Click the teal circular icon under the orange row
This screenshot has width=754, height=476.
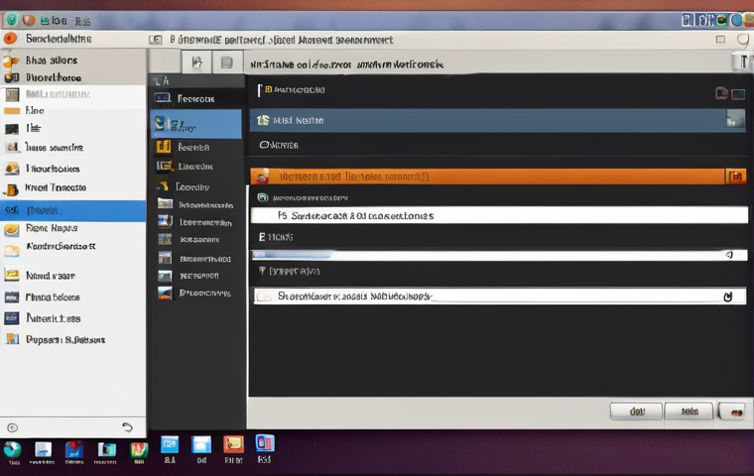[x=263, y=197]
